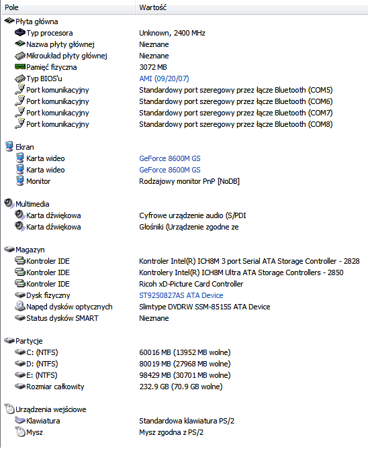Click the Monitor display icon
This screenshot has width=368, height=453.
point(20,181)
